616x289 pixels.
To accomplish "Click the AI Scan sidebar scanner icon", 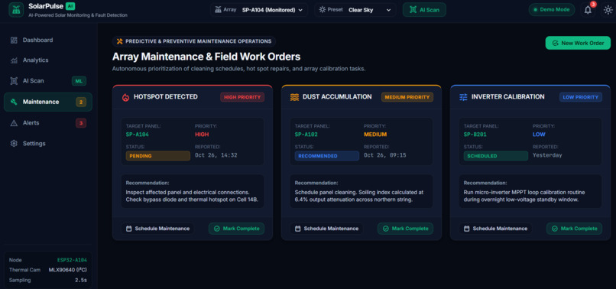I will pyautogui.click(x=14, y=81).
